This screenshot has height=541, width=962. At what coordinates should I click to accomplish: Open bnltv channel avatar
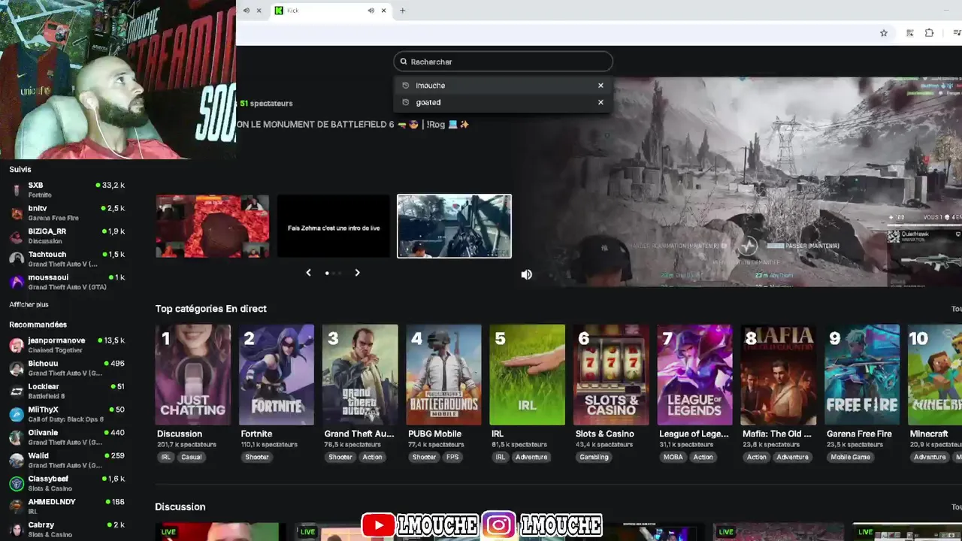[17, 213]
